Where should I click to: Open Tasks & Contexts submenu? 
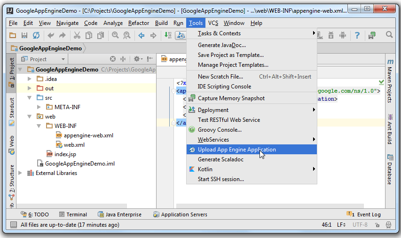pos(252,33)
